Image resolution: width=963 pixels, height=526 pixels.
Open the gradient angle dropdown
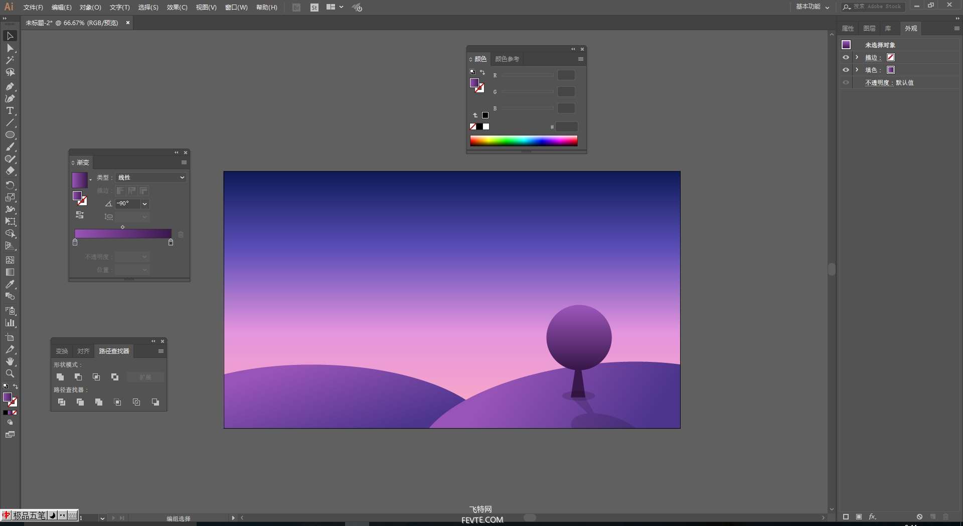(145, 204)
